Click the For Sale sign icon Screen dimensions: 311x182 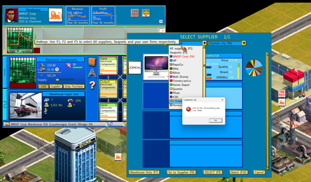coord(135,13)
